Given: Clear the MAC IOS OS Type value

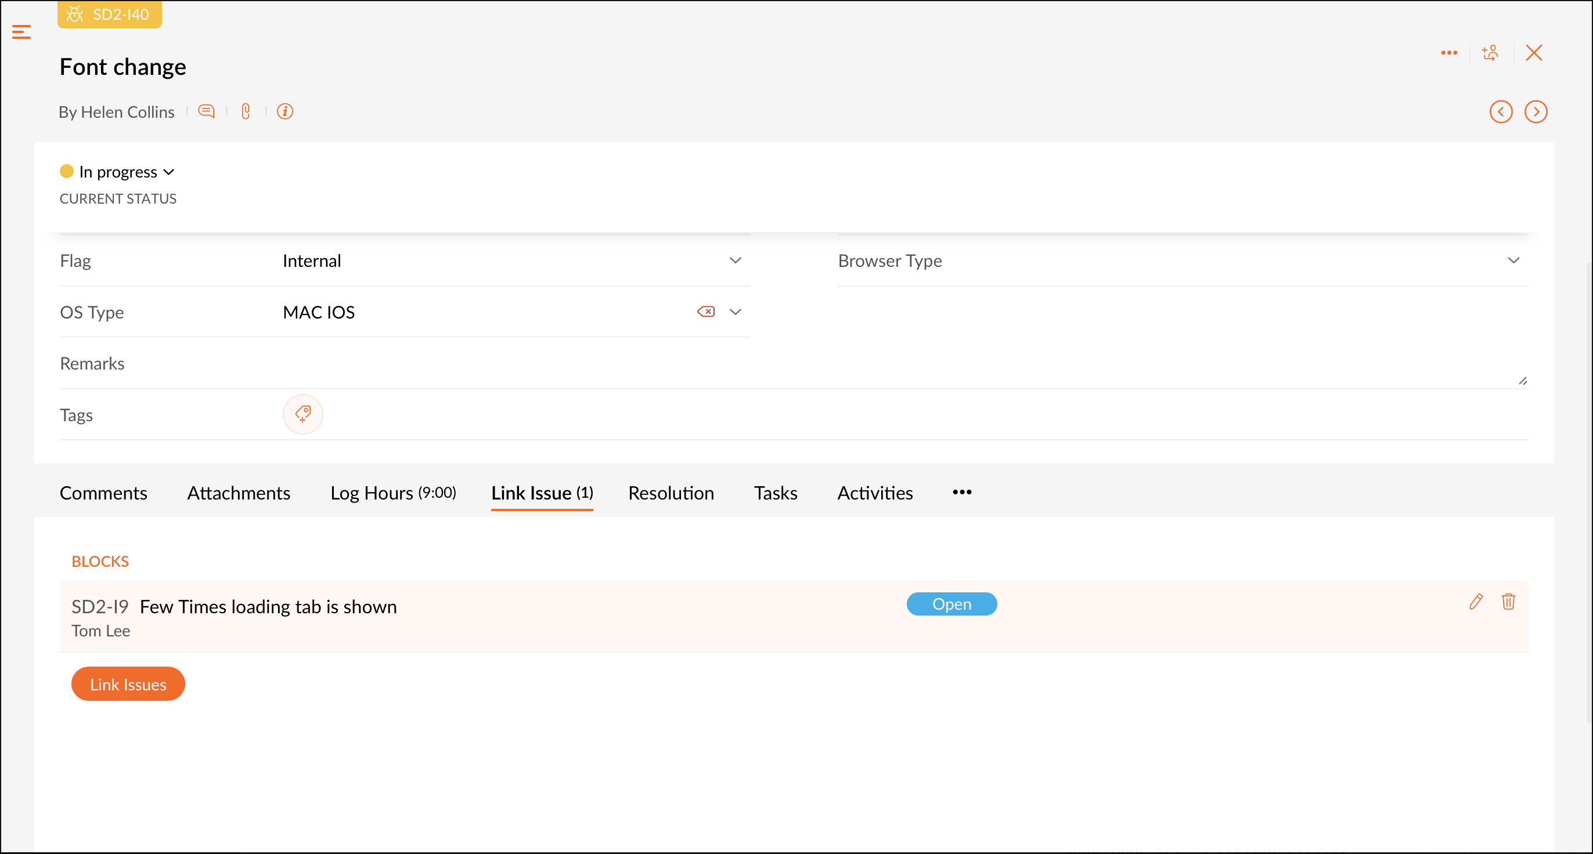Looking at the screenshot, I should coord(705,312).
